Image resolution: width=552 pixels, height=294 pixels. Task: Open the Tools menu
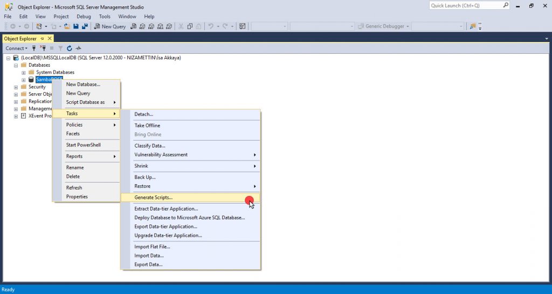105,17
